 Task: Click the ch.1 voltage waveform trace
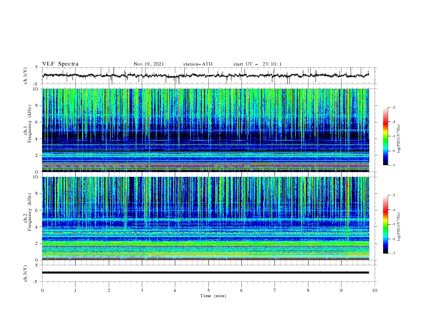coord(206,75)
